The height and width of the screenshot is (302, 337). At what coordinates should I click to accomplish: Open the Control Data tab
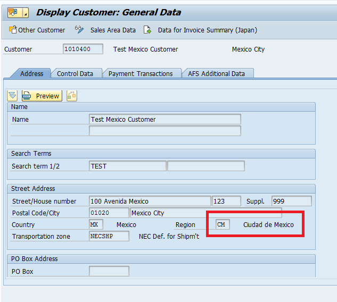click(75, 74)
